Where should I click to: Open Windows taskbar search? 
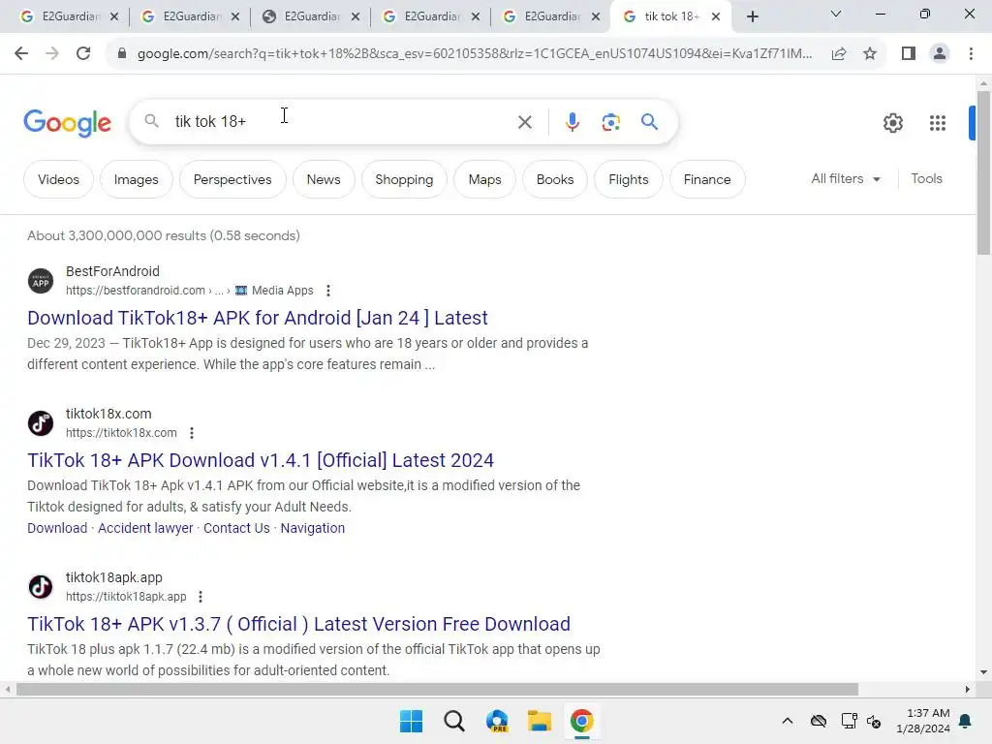(454, 721)
